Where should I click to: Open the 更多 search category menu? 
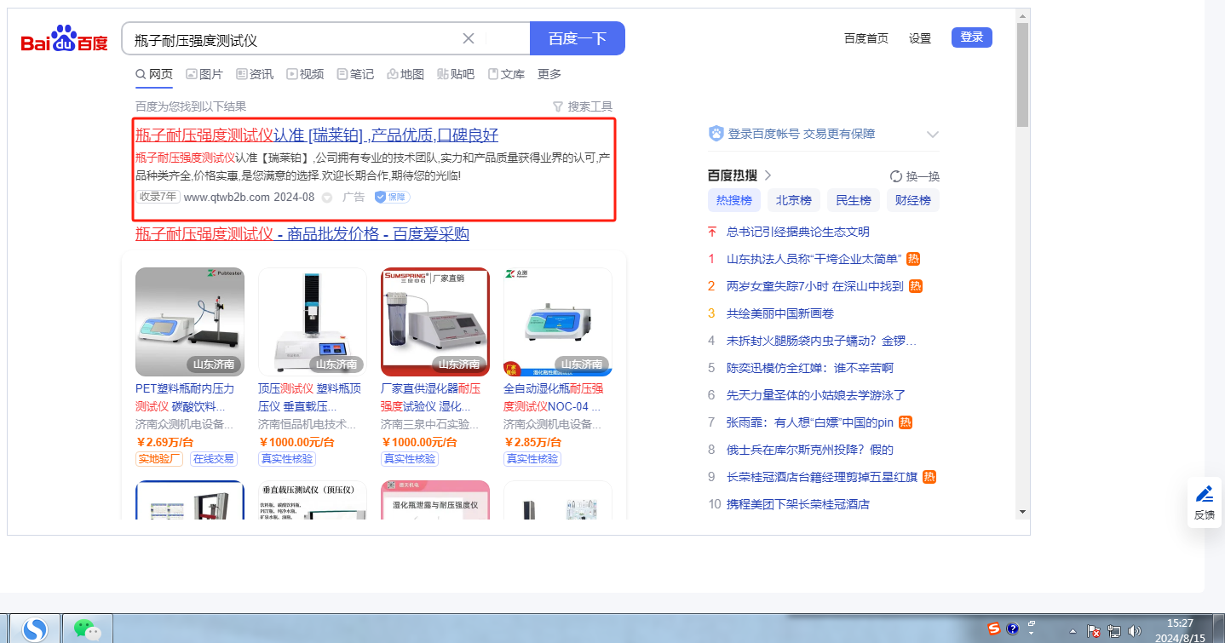(549, 74)
